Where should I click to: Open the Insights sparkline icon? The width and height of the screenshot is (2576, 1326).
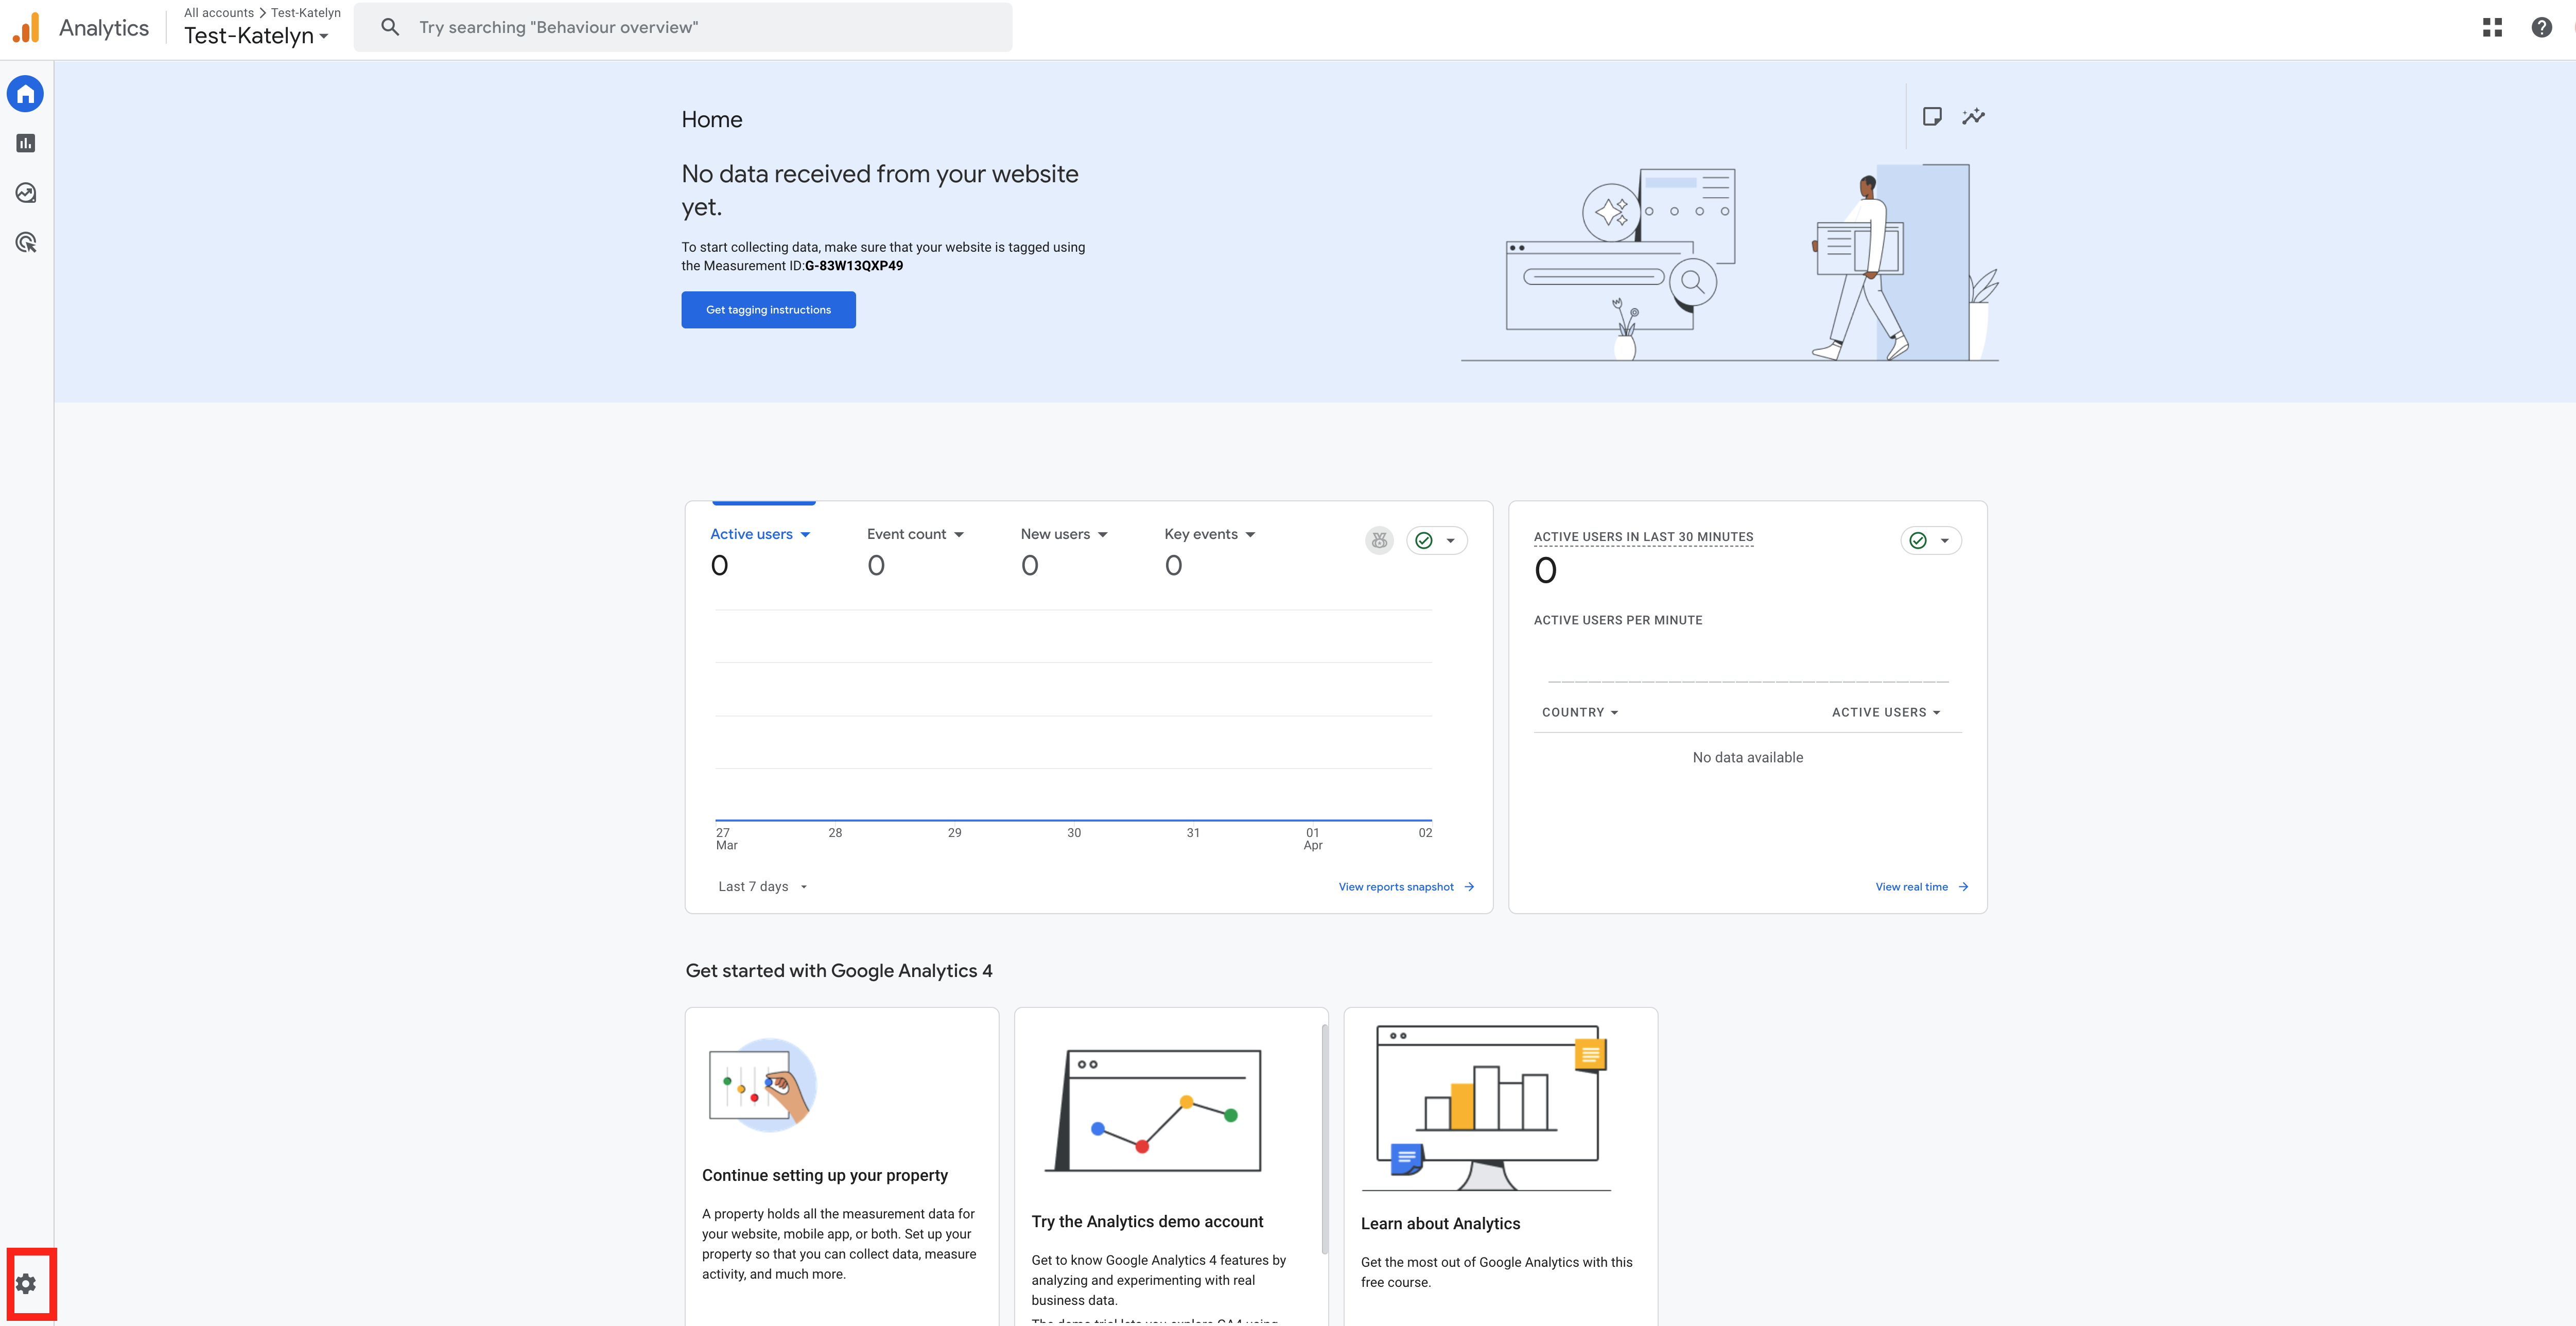pos(1973,117)
